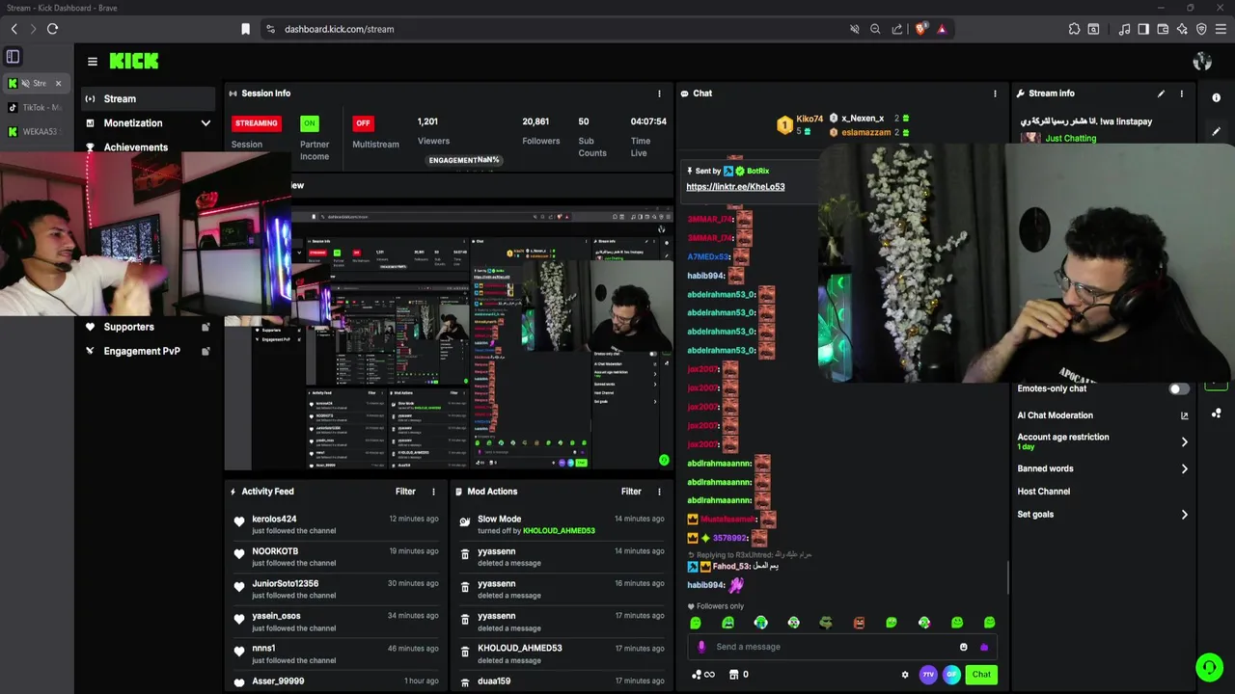This screenshot has height=694, width=1235.
Task: Click the green Chat send button
Action: click(981, 675)
